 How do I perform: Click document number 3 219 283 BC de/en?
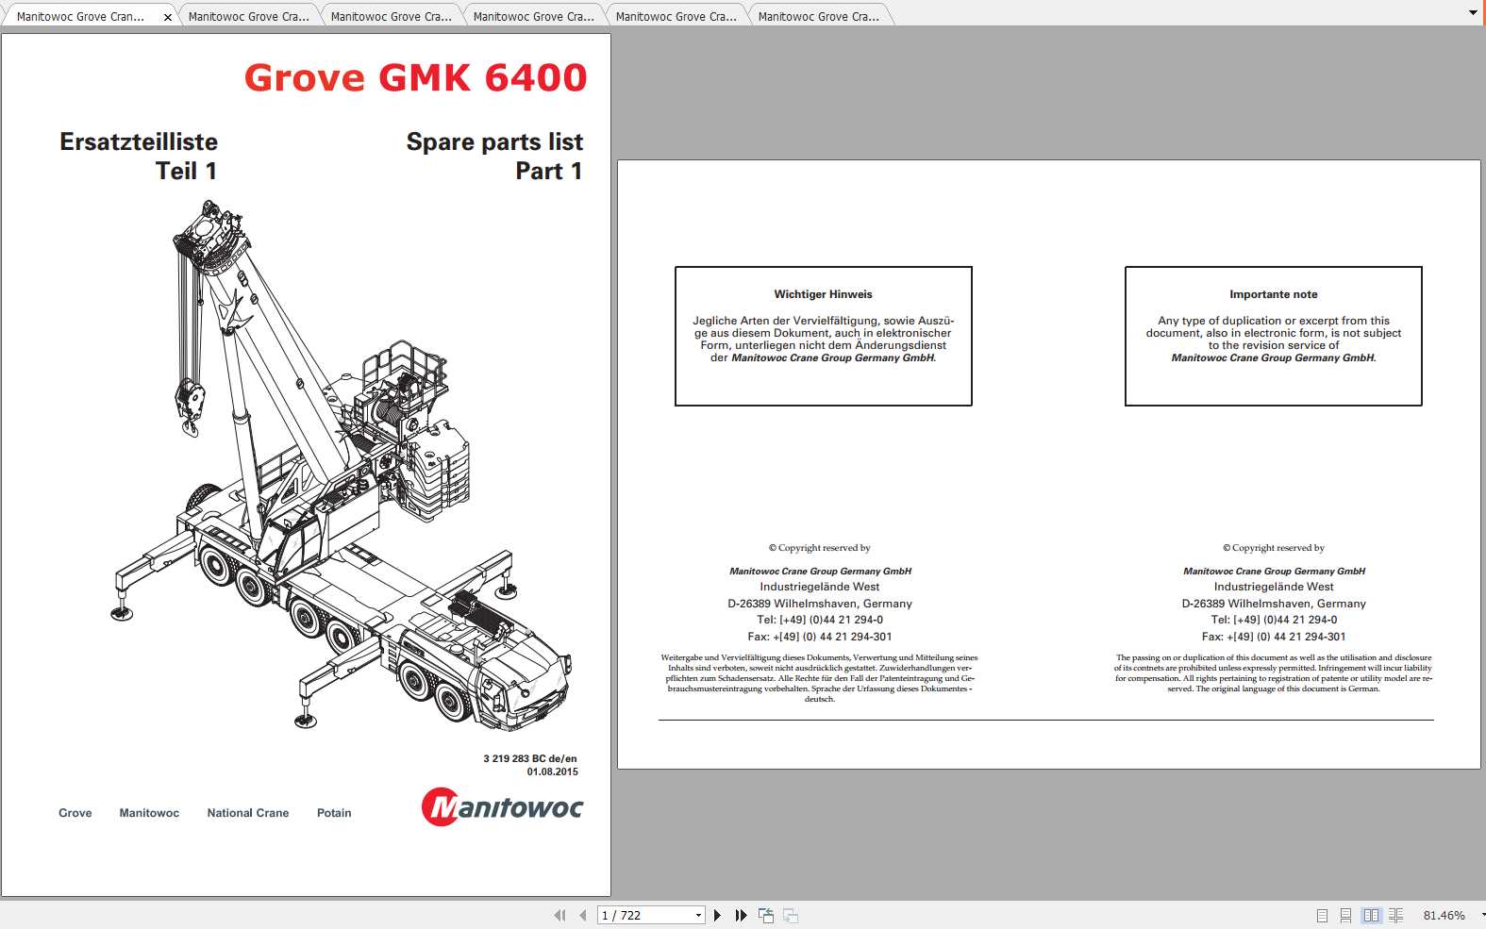point(529,758)
